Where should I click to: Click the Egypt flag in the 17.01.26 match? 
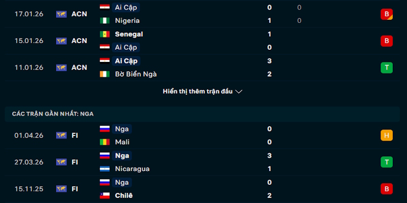pyautogui.click(x=105, y=7)
